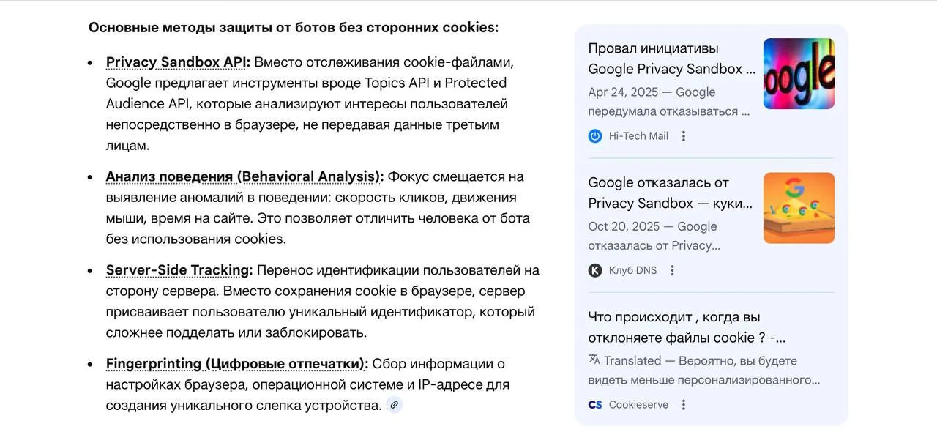
Task: Click the Клуб DNS source name
Action: [632, 270]
